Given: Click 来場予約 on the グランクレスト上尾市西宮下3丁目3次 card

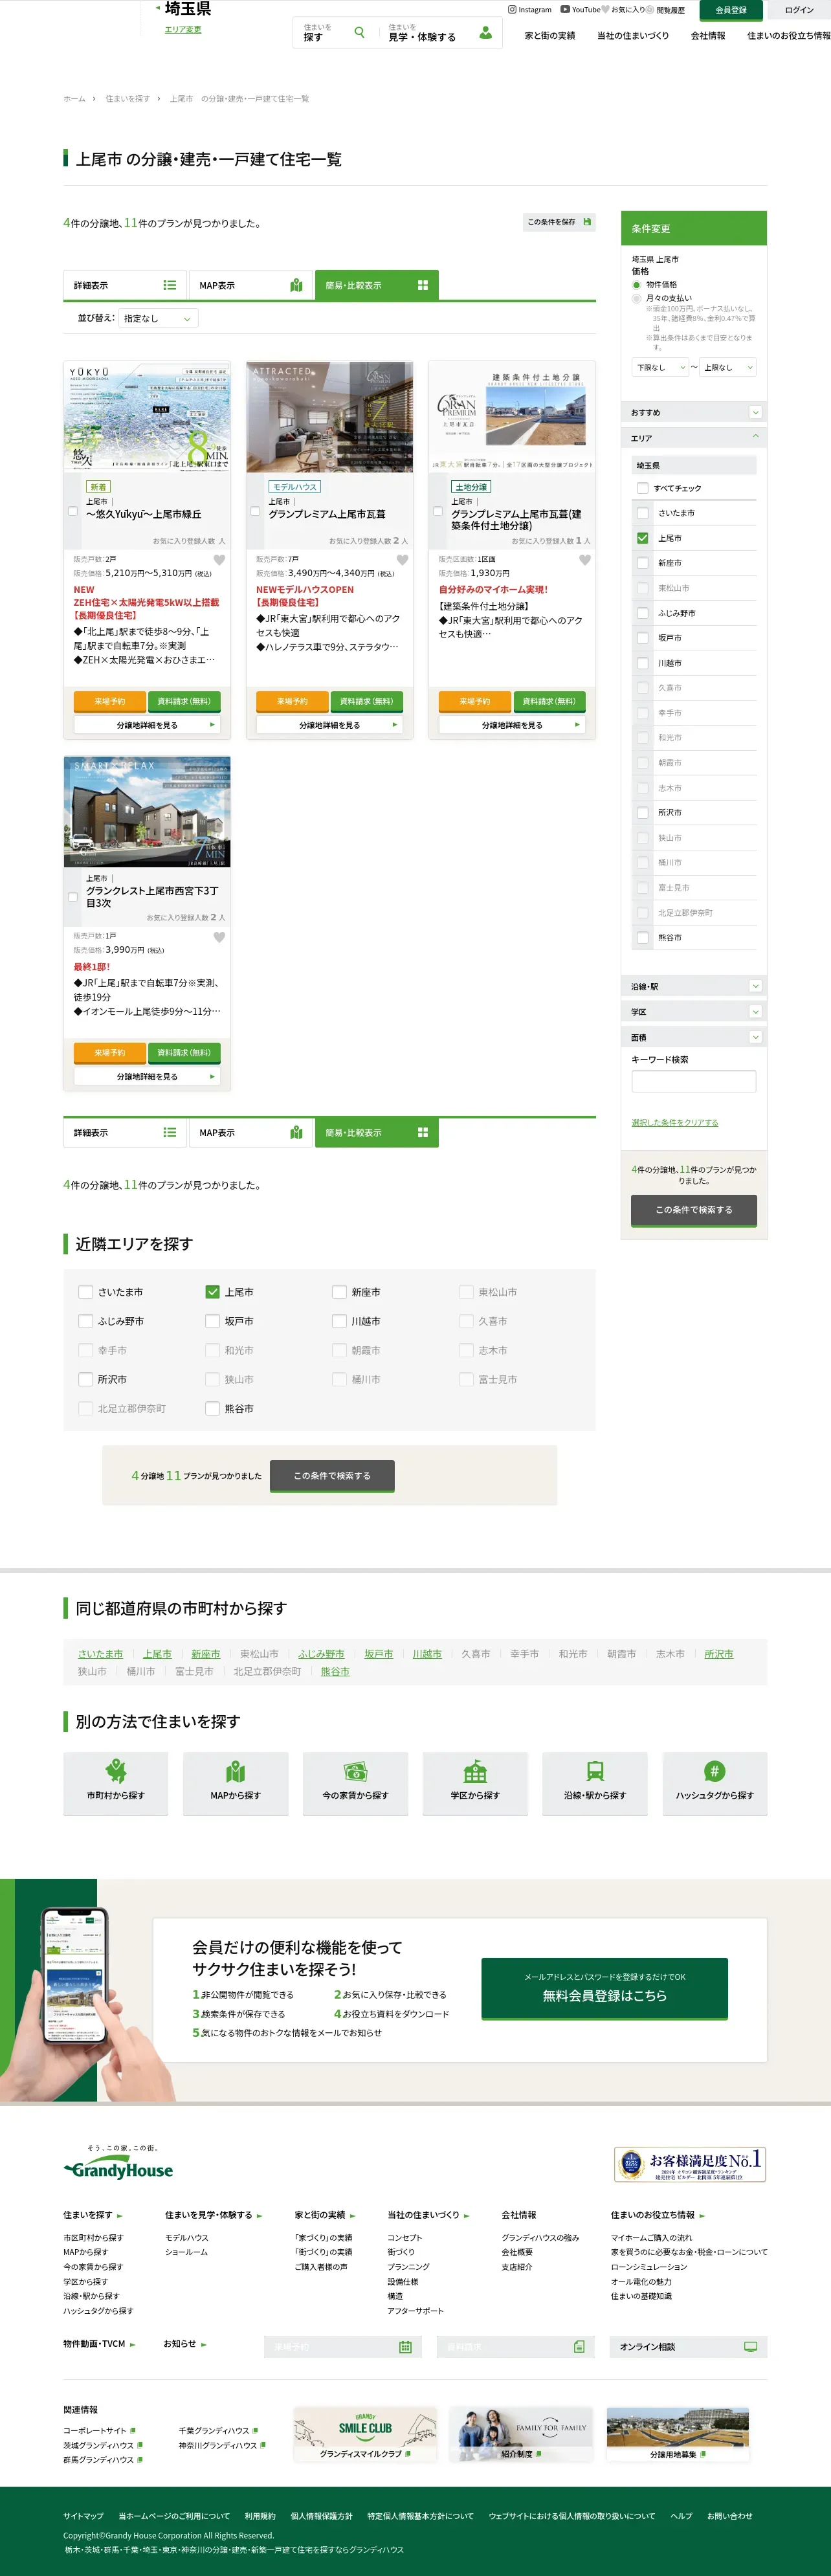Looking at the screenshot, I should [110, 1053].
